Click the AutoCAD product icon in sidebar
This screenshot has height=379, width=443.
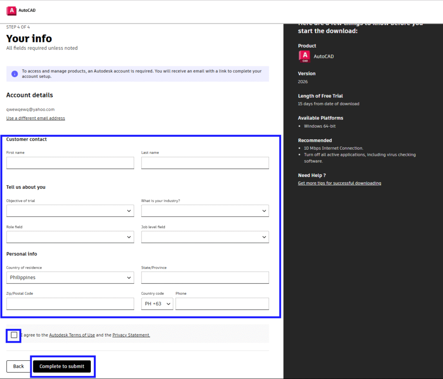(x=305, y=56)
